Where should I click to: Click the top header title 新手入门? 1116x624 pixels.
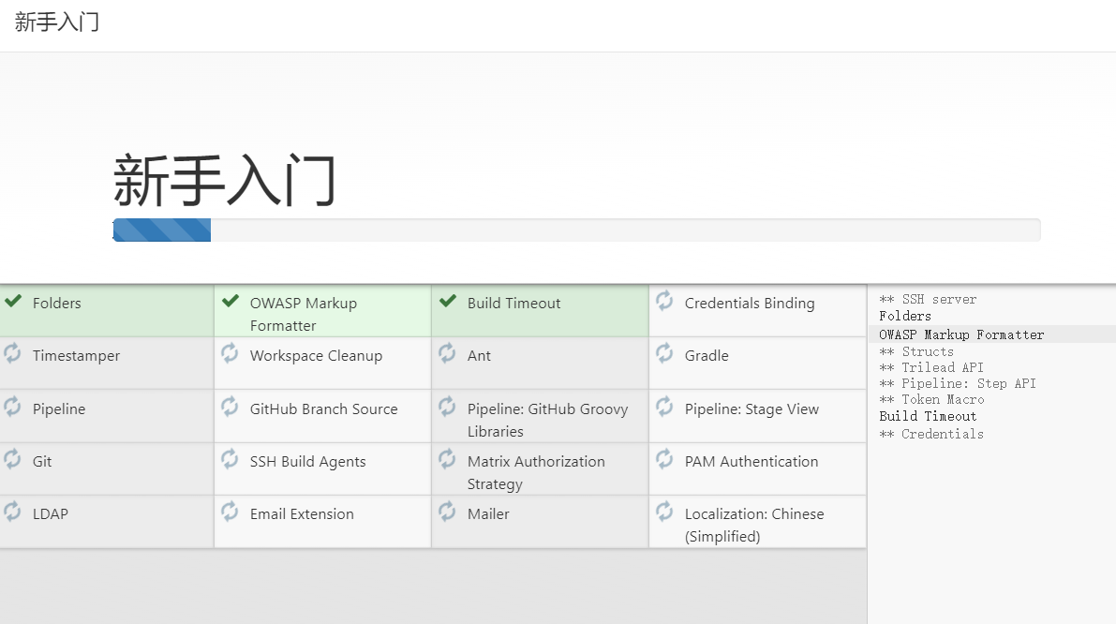pyautogui.click(x=57, y=23)
